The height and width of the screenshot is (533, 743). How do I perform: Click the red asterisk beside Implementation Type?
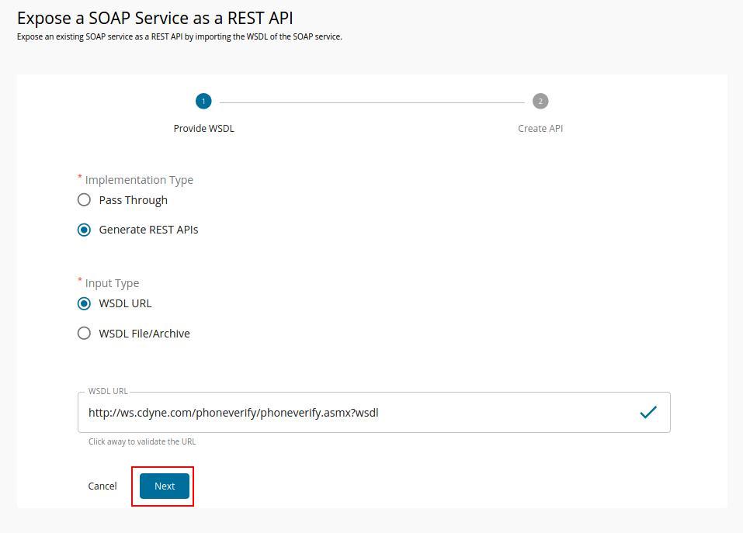click(x=80, y=178)
